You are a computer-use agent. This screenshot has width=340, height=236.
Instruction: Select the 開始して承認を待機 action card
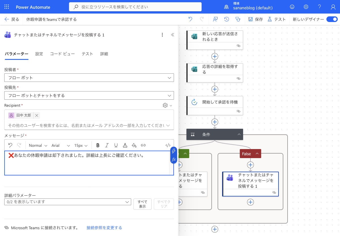point(215,106)
